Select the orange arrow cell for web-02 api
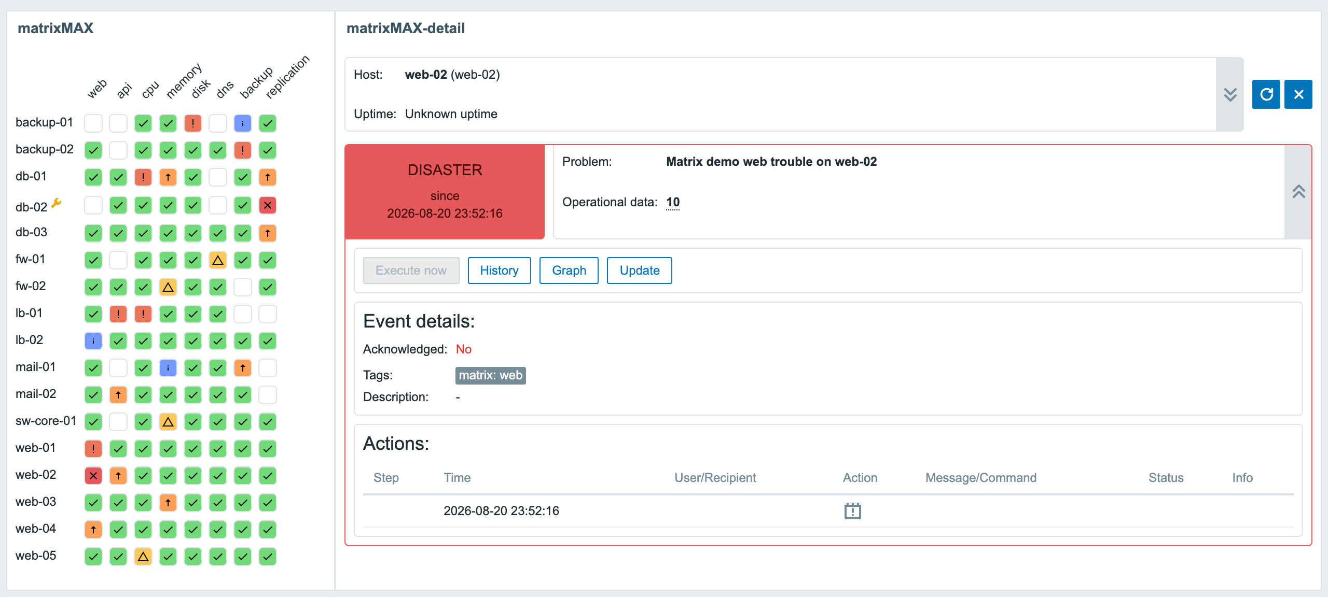1328x597 pixels. tap(118, 476)
